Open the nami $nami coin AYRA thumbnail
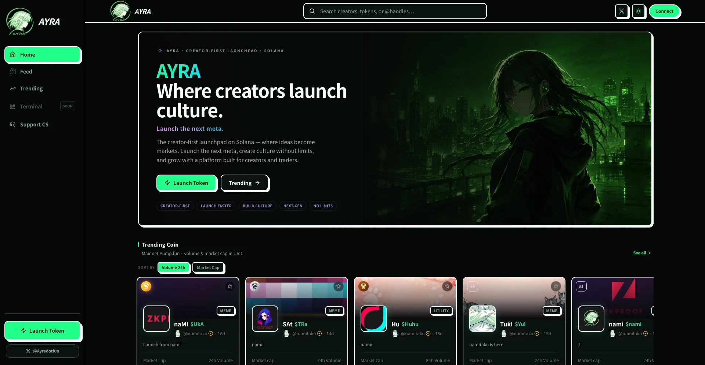 pos(591,319)
